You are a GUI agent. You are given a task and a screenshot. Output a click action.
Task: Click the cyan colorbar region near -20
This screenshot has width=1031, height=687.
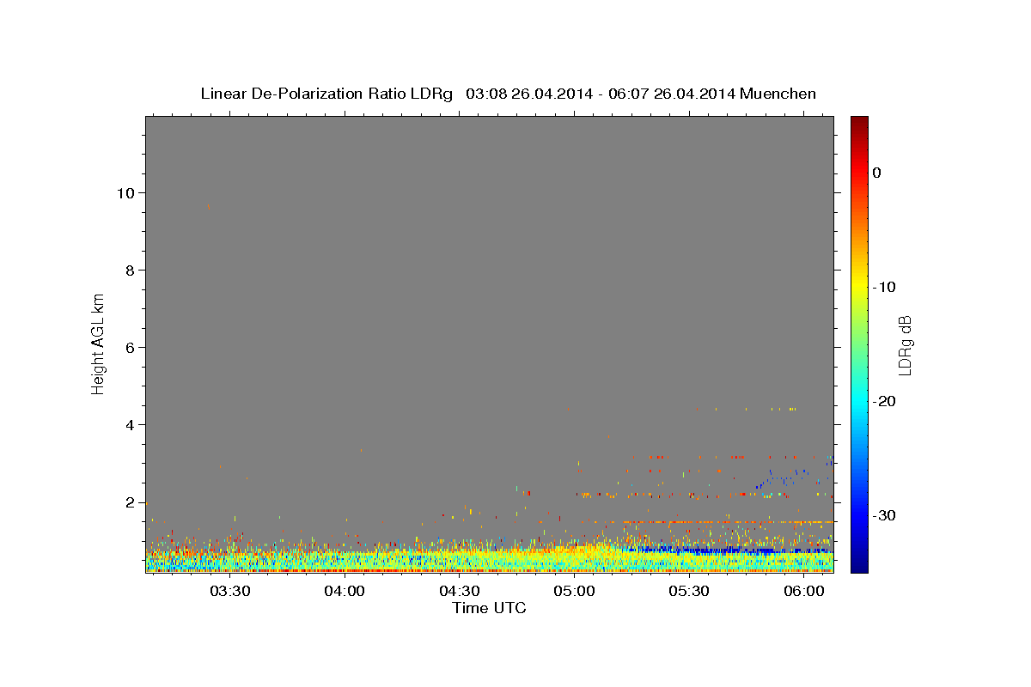pos(859,401)
